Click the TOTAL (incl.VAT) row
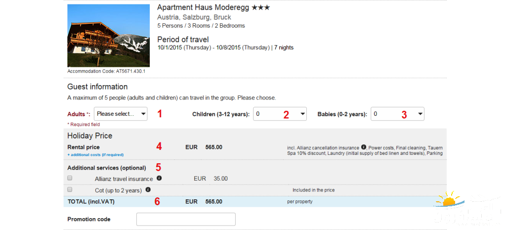The image size is (506, 230). tap(255, 202)
